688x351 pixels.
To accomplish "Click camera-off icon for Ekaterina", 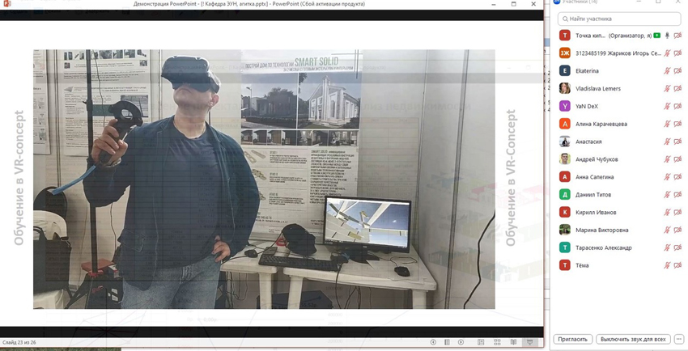I will 678,70.
